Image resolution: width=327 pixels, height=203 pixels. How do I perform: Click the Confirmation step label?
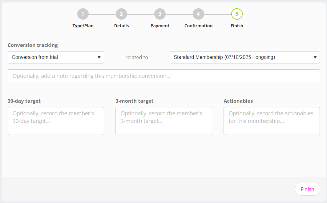click(x=198, y=26)
